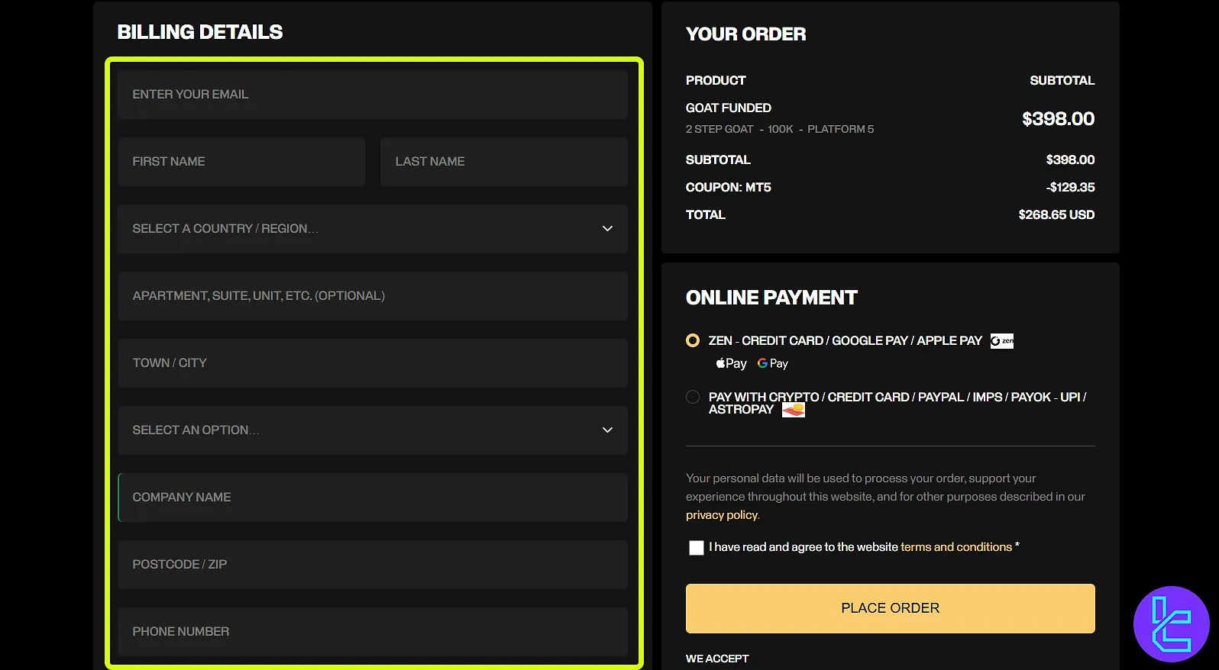The width and height of the screenshot is (1219, 670).
Task: Focus the Enter Your Email field
Action: pos(372,95)
